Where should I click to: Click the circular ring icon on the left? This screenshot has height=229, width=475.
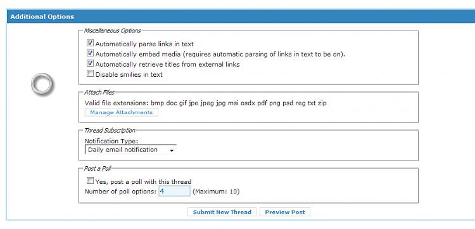pos(42,83)
